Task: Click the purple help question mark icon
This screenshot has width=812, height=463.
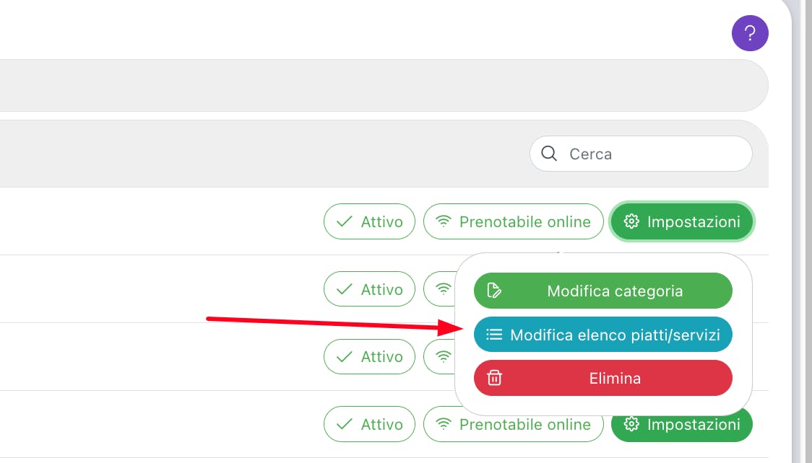Action: point(750,33)
